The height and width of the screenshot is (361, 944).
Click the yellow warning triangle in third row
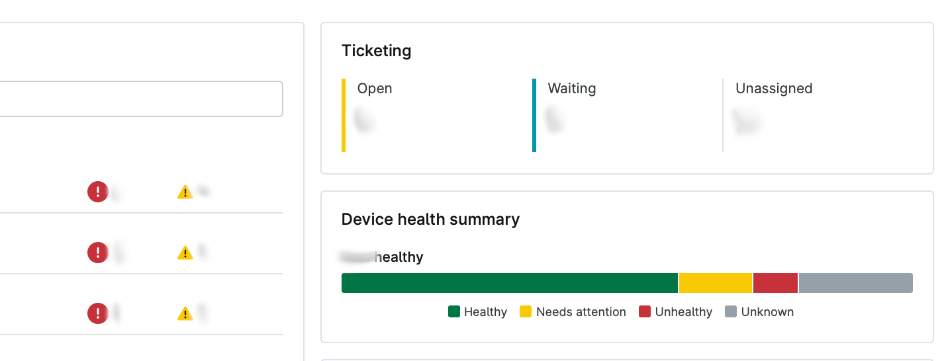tap(185, 313)
